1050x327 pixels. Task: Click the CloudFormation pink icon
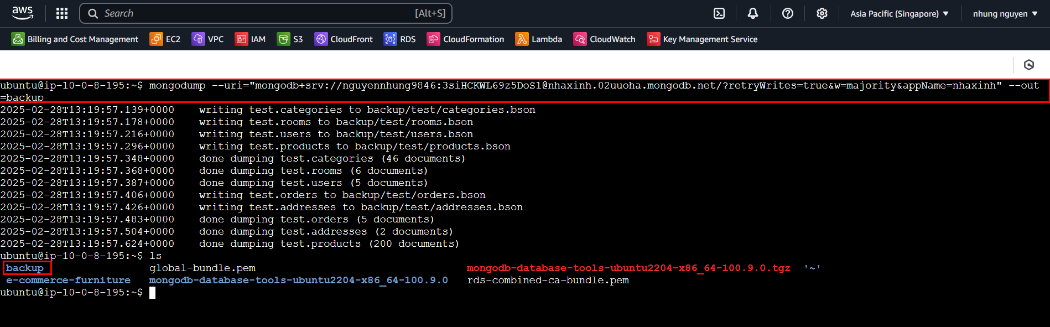[433, 39]
